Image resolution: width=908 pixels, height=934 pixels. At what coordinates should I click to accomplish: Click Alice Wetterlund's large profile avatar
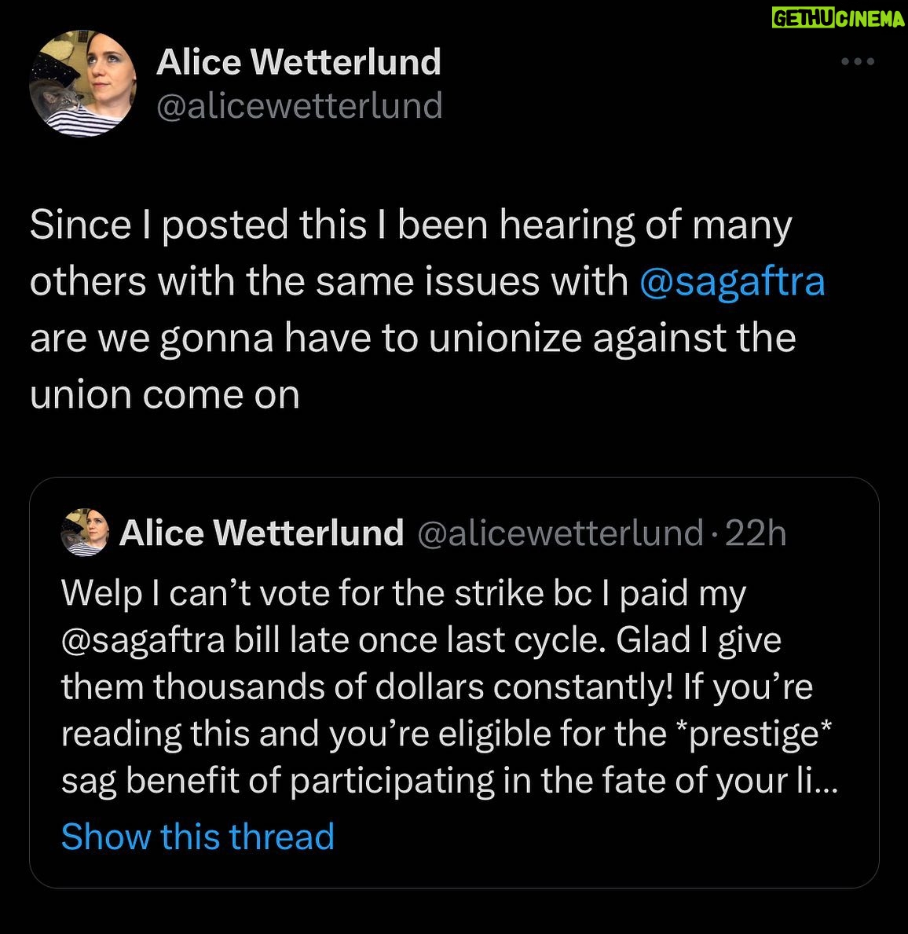tap(82, 82)
